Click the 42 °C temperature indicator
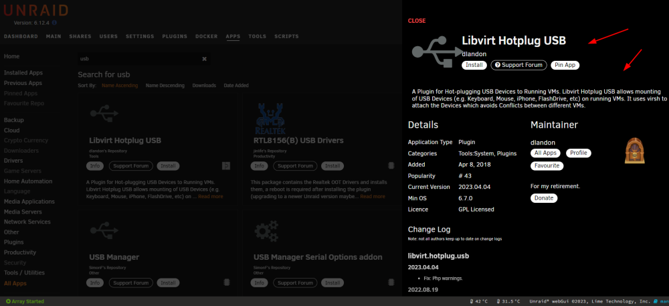The image size is (669, 306). [x=478, y=301]
